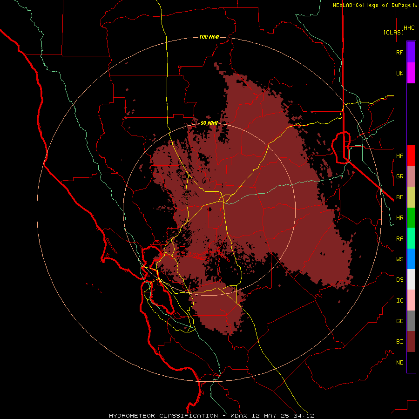Viewport: 419px width, 419px height.
Task: Click the GR legend label
Action: coord(399,176)
